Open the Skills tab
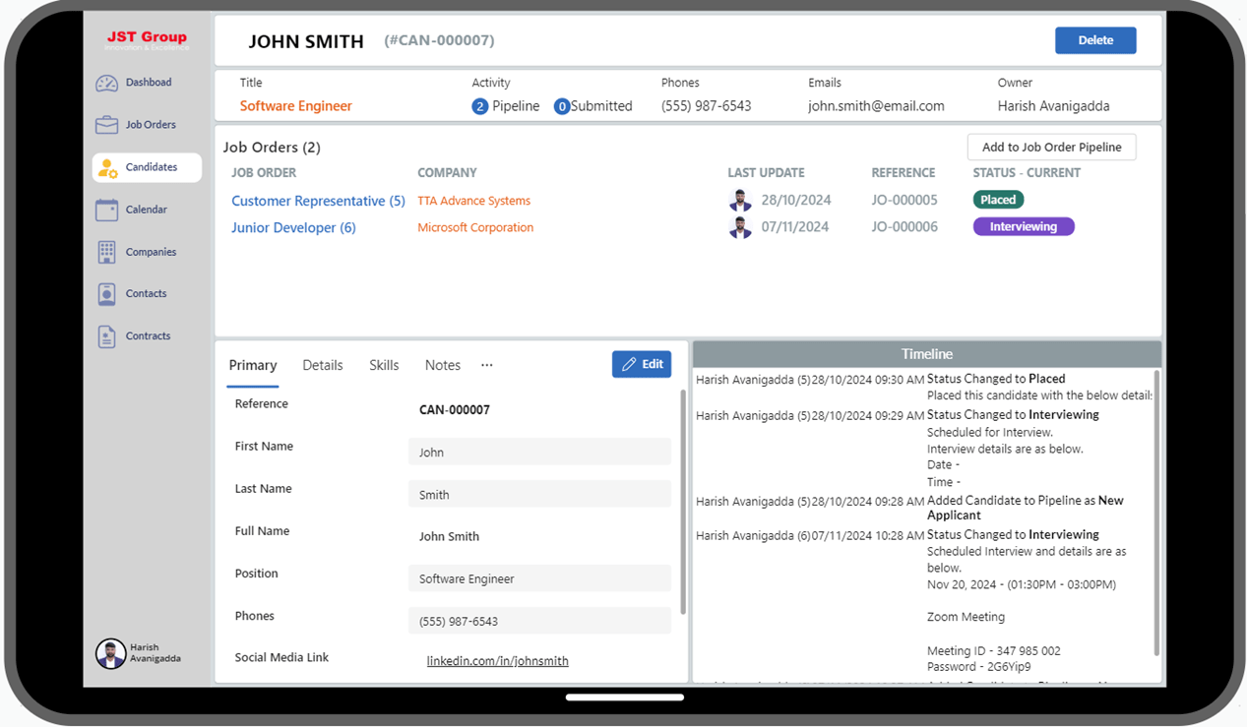The image size is (1247, 727). [384, 365]
